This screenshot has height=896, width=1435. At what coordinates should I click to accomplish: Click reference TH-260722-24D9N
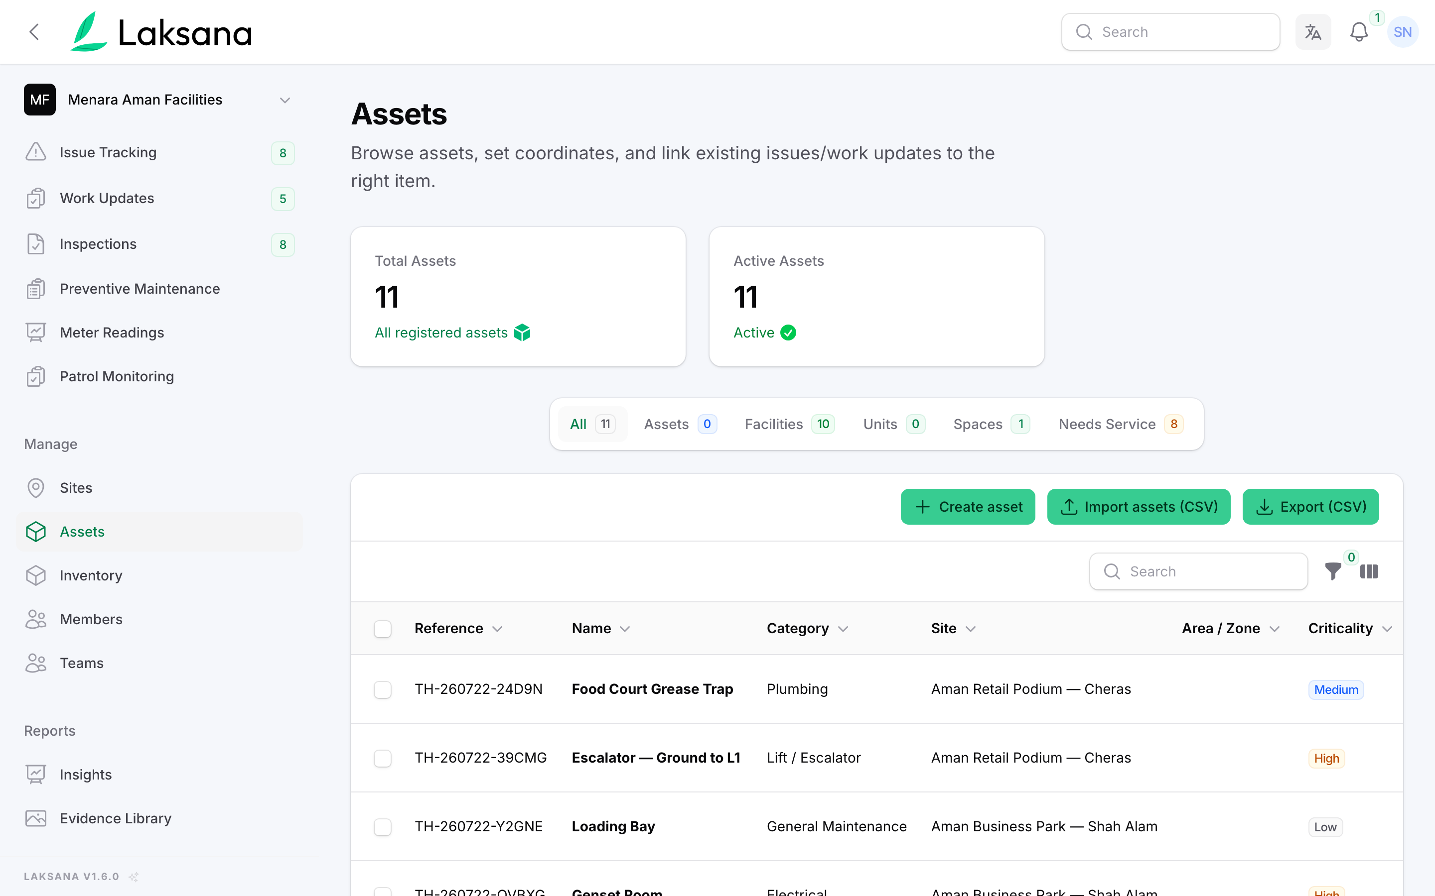click(x=478, y=689)
